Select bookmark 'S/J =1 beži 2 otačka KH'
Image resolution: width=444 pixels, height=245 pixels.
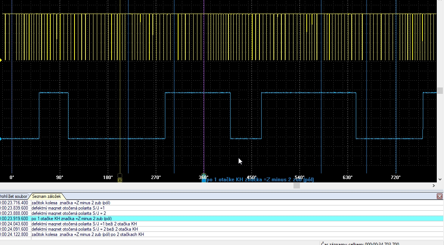click(x=84, y=224)
